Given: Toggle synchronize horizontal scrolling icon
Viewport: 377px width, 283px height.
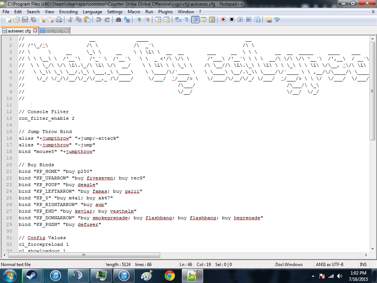Looking at the screenshot, I should tap(167, 20).
